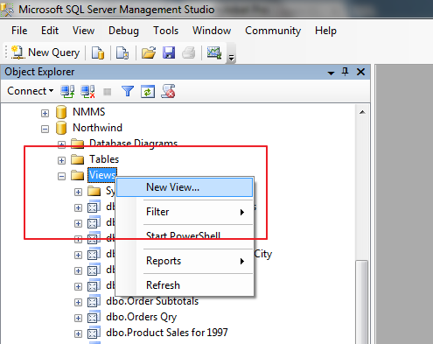Click the Refresh icon in Object Explorer
The width and height of the screenshot is (433, 344).
click(148, 92)
